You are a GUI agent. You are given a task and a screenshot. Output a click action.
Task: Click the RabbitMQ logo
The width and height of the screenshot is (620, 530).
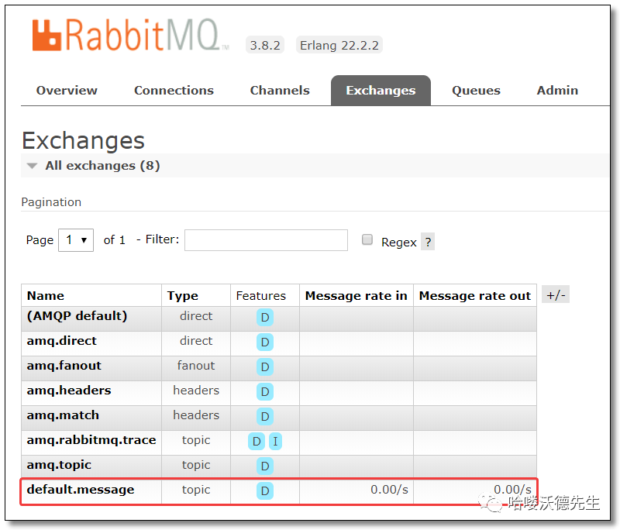[x=130, y=35]
